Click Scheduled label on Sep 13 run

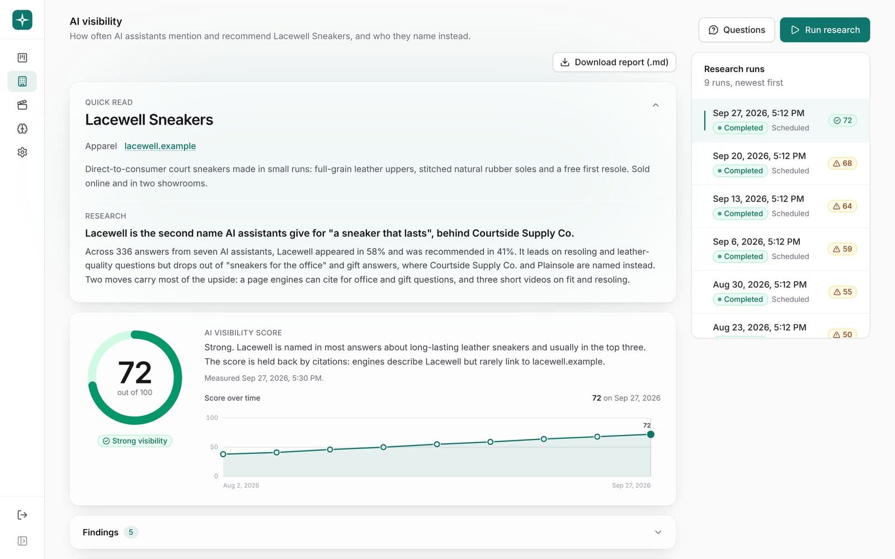(x=790, y=214)
